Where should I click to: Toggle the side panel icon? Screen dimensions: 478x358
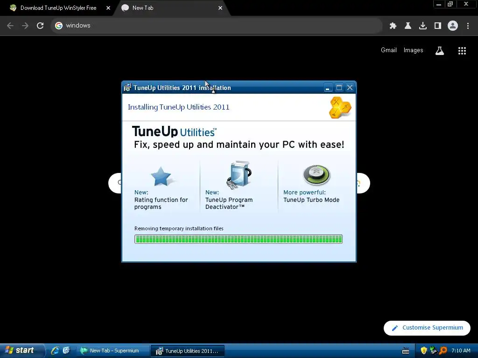point(438,26)
